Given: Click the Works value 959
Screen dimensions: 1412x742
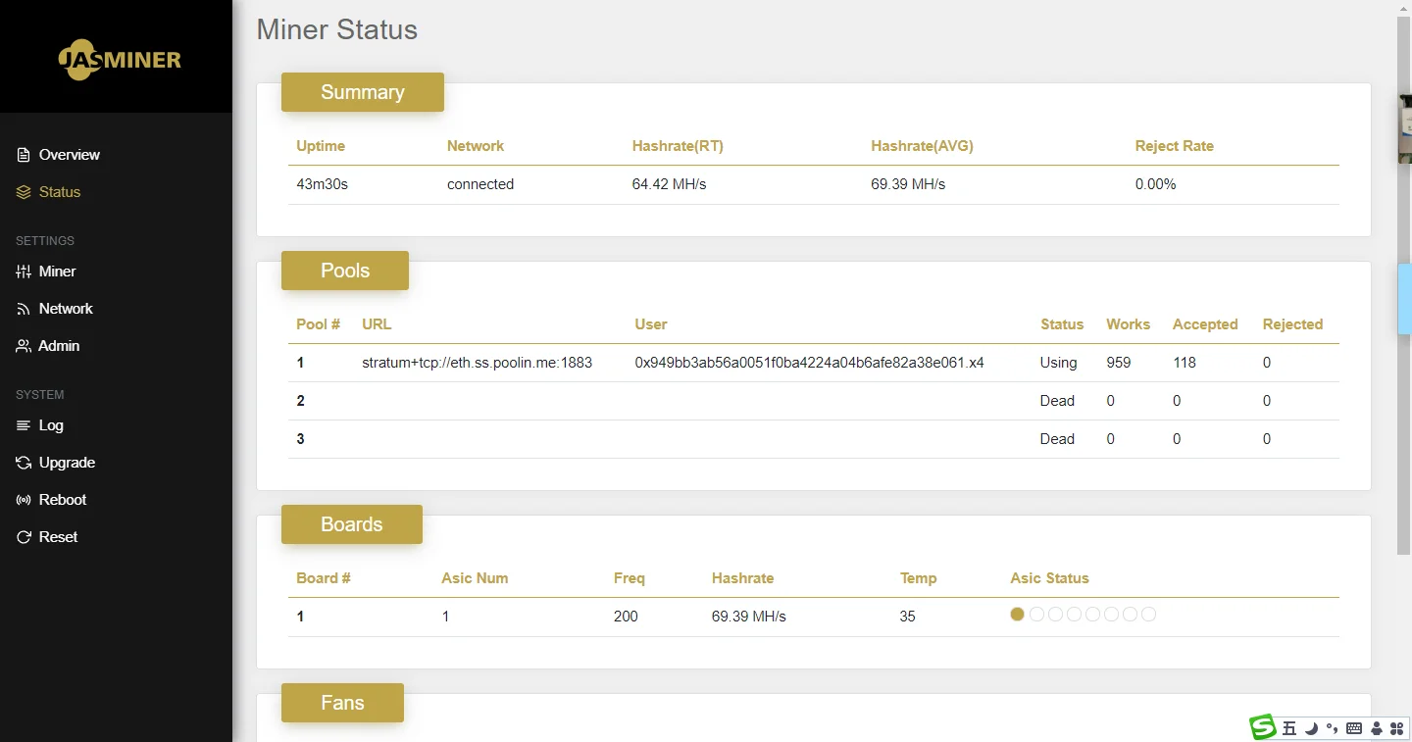Looking at the screenshot, I should point(1119,363).
